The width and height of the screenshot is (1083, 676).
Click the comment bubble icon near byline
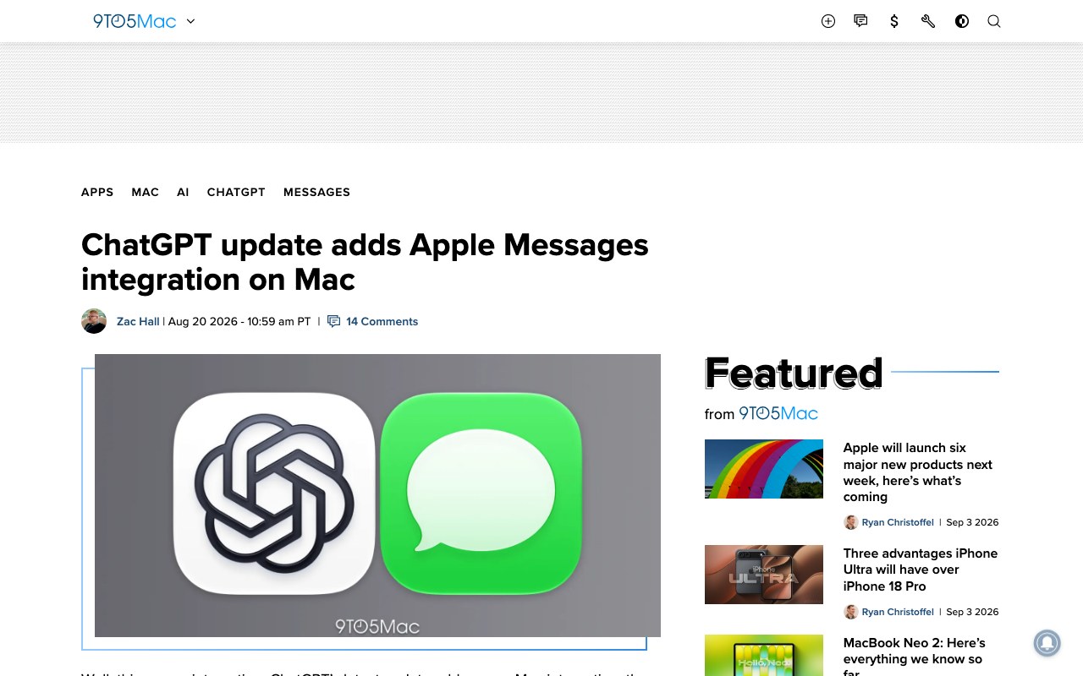point(334,321)
